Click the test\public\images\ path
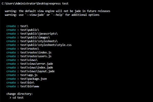Image resolution: width=153 pixels, height=102 pixels. (35, 37)
